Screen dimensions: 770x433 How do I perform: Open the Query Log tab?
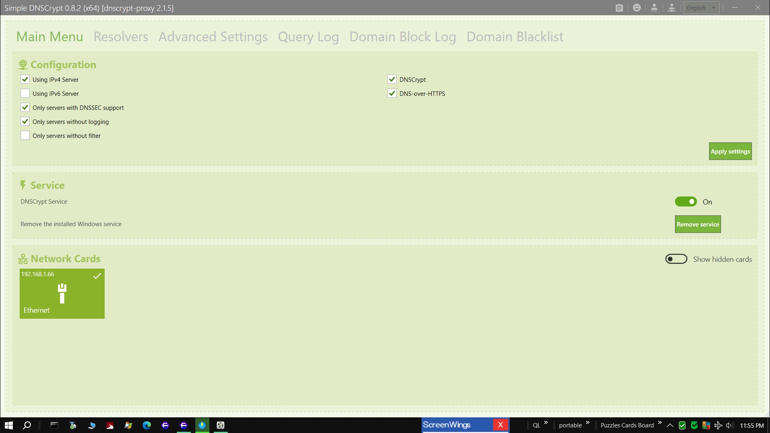(x=308, y=36)
